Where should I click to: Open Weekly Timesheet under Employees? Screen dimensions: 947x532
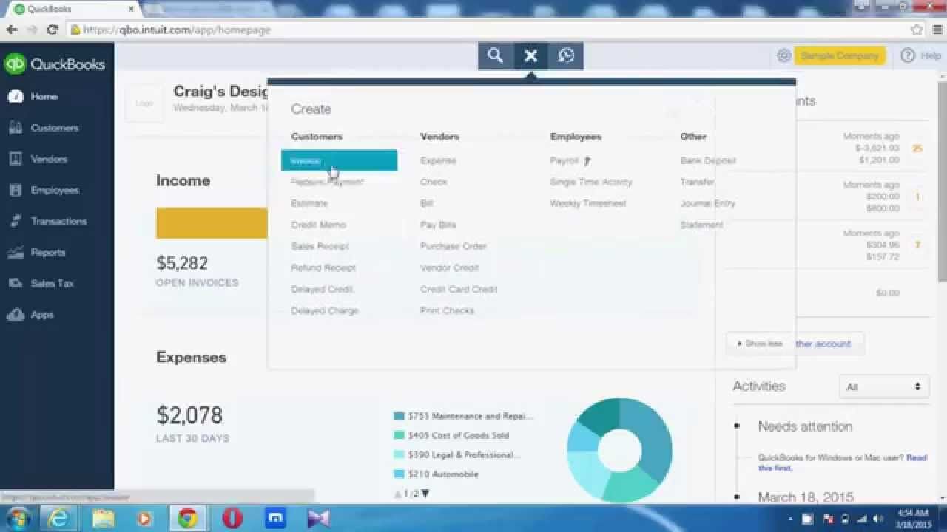coord(588,203)
